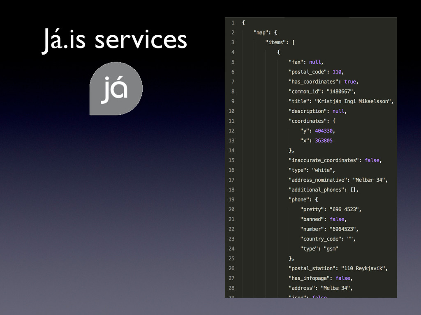Image resolution: width=421 pixels, height=315 pixels.
Task: Select the x coordinate 363805
Action: tap(324, 141)
